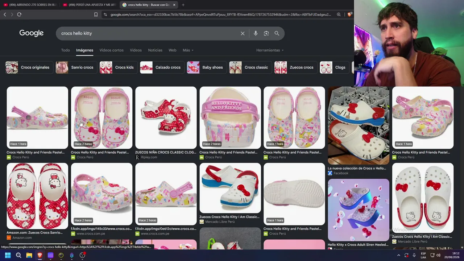
Task: Open La nueva colección de Crocs x Hello link
Action: [357, 168]
